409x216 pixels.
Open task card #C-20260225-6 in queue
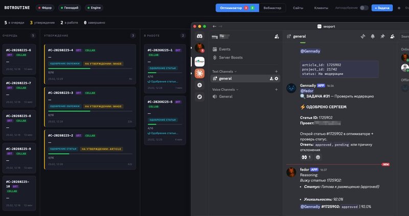pos(19,59)
